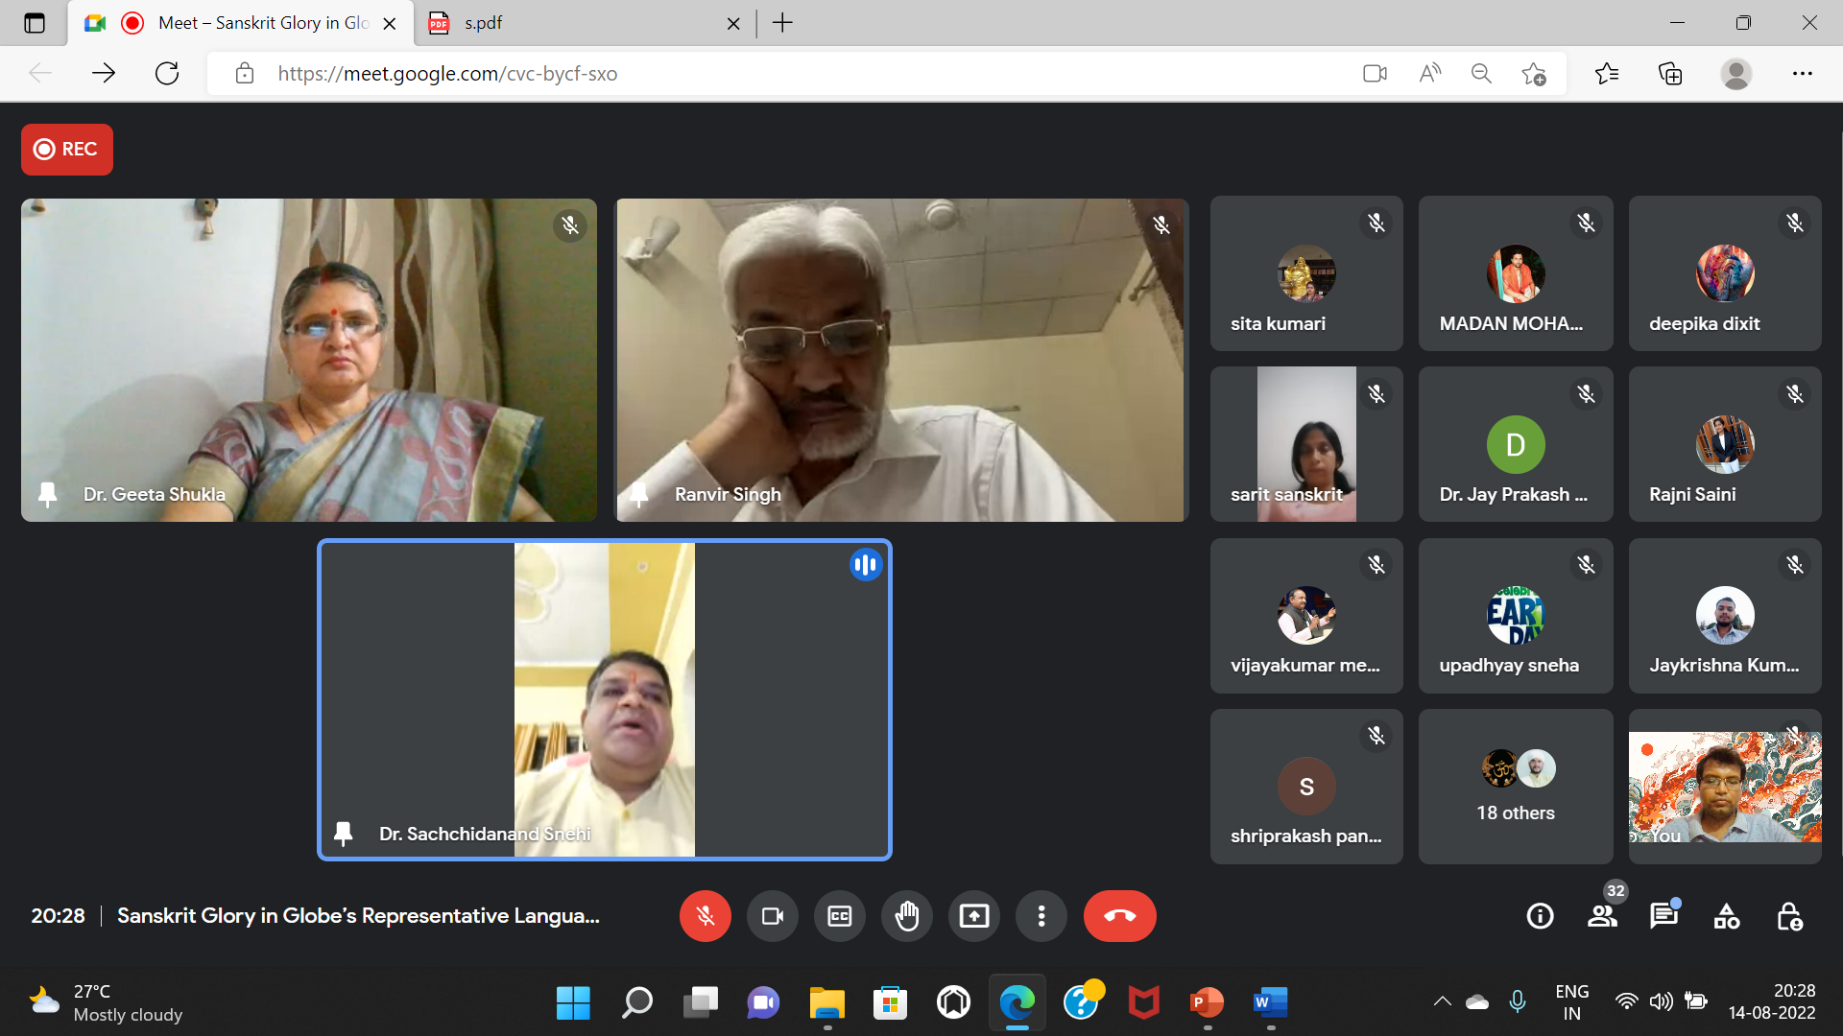This screenshot has height=1036, width=1843.
Task: Open the chat with everyone panel
Action: coord(1663,916)
